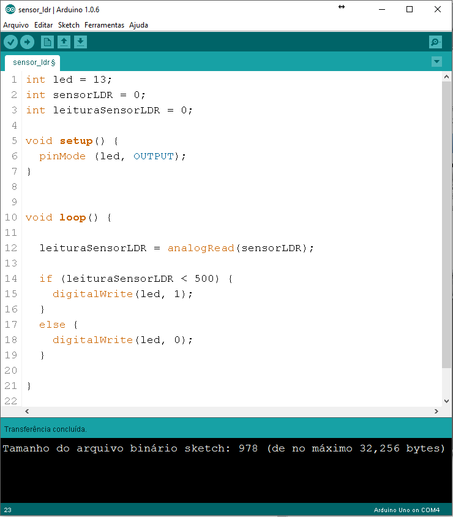Click the binary sketch size console output
Screen dimensions: 453x517
tap(223, 448)
